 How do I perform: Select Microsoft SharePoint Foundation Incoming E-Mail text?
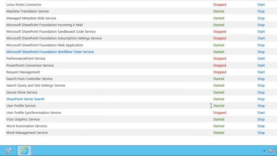(45, 25)
